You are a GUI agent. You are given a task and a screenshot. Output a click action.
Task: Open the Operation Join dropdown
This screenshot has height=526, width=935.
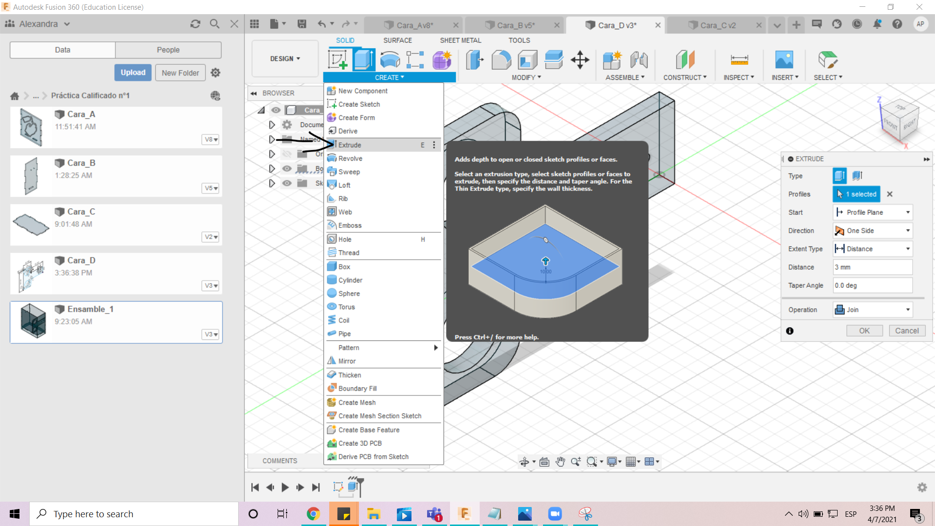(872, 310)
